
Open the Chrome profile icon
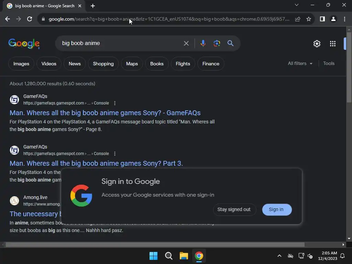333,19
